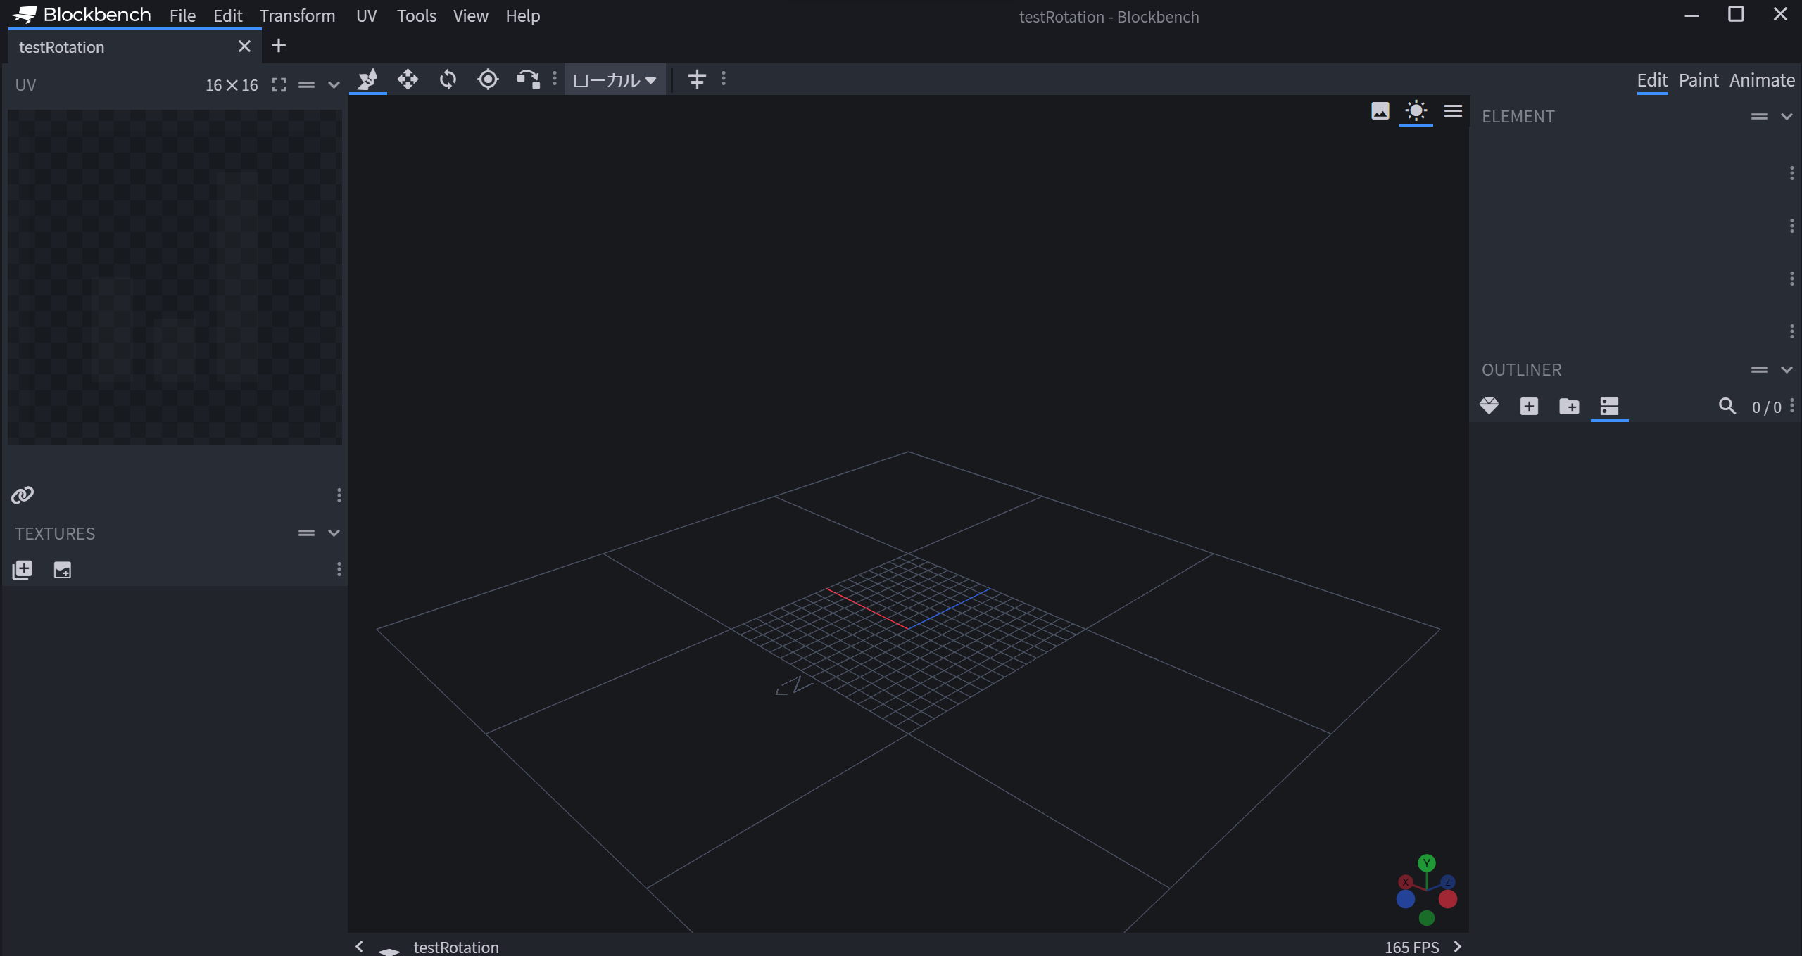Select the mirror tool right of the toolbar divider

tap(696, 79)
